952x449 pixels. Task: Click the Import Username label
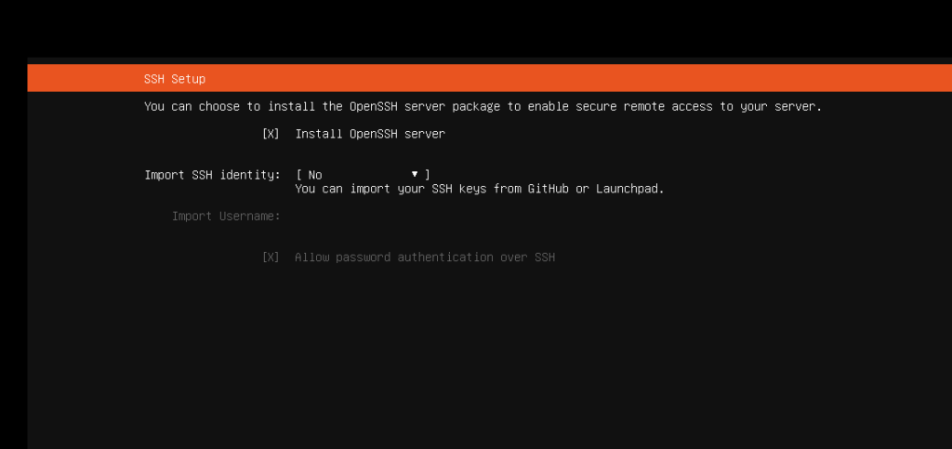[226, 216]
